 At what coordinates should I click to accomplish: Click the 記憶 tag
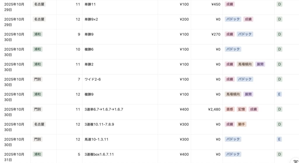[241, 109]
